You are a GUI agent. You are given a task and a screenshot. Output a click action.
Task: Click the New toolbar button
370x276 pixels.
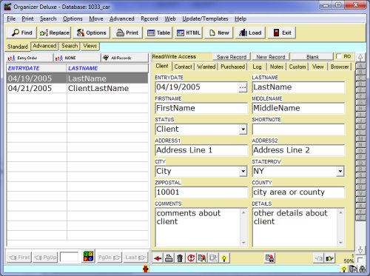tap(219, 33)
